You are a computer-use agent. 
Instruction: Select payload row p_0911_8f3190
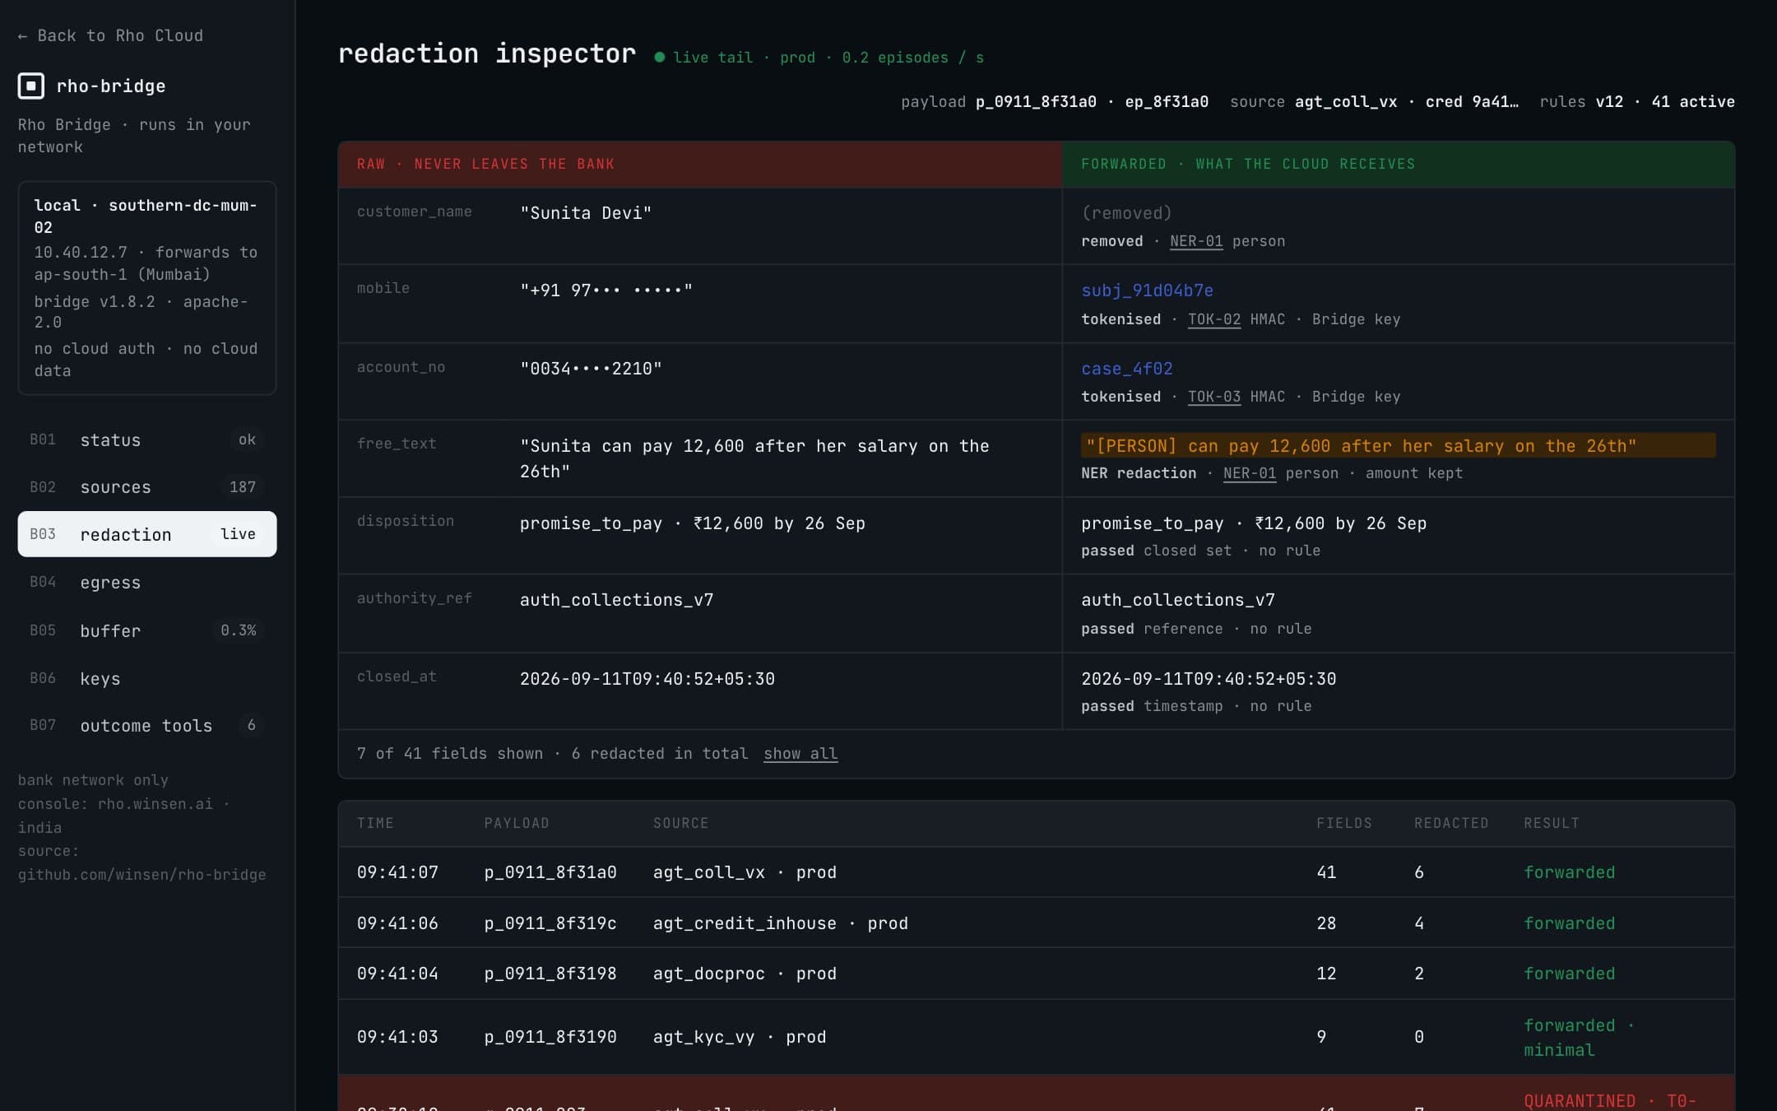pyautogui.click(x=1036, y=1037)
